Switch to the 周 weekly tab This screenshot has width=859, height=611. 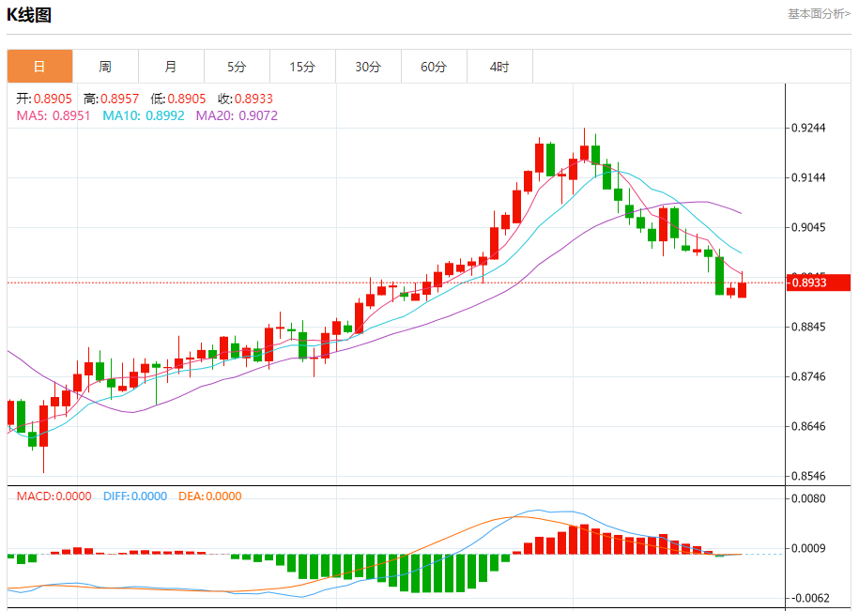pyautogui.click(x=106, y=67)
